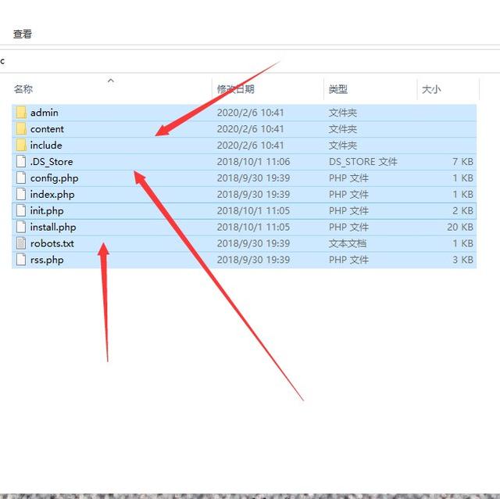
Task: Click the rss.php file icon
Action: click(21, 260)
